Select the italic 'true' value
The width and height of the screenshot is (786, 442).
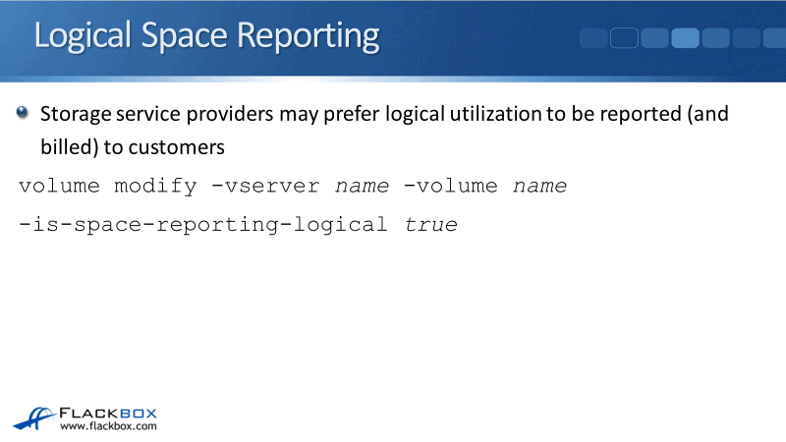coord(430,225)
